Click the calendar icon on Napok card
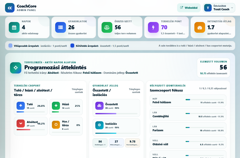The image size is (240, 158). [14, 27]
